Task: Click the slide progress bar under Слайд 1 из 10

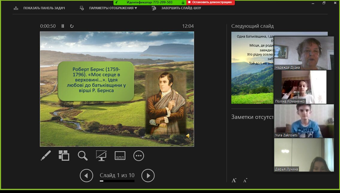Action: click(117, 181)
